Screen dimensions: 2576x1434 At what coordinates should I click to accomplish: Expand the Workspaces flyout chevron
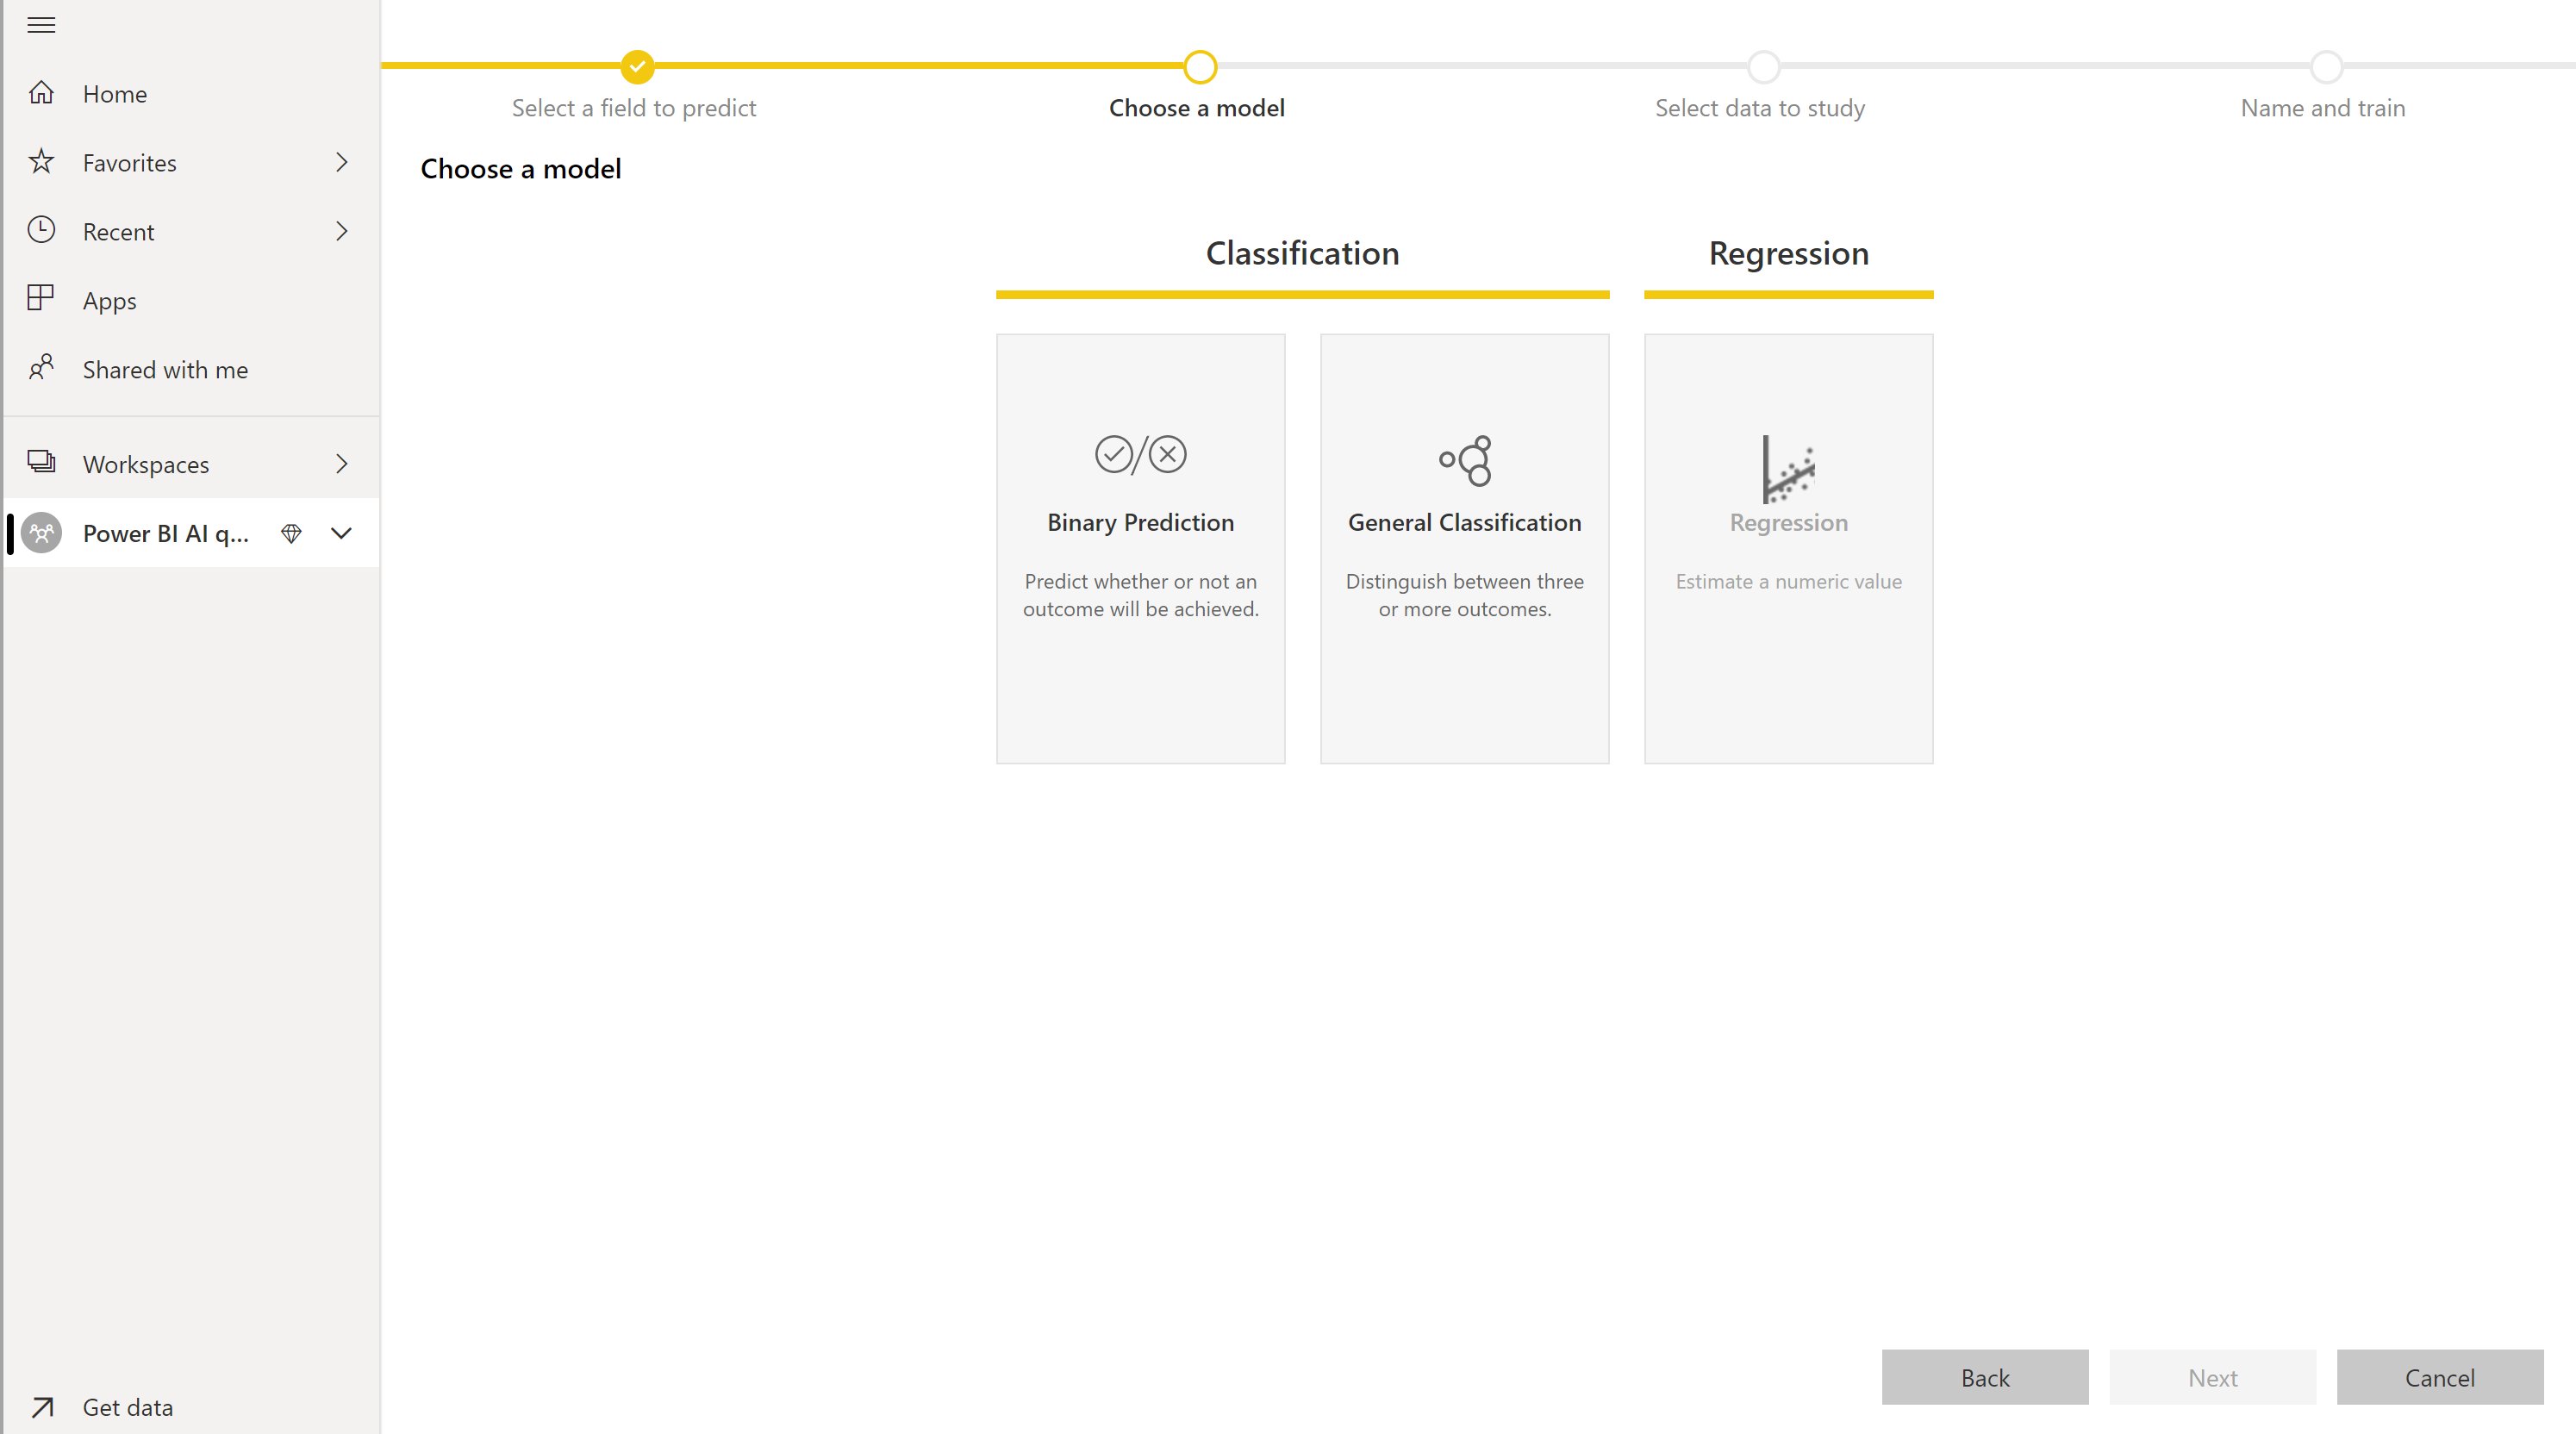(342, 464)
